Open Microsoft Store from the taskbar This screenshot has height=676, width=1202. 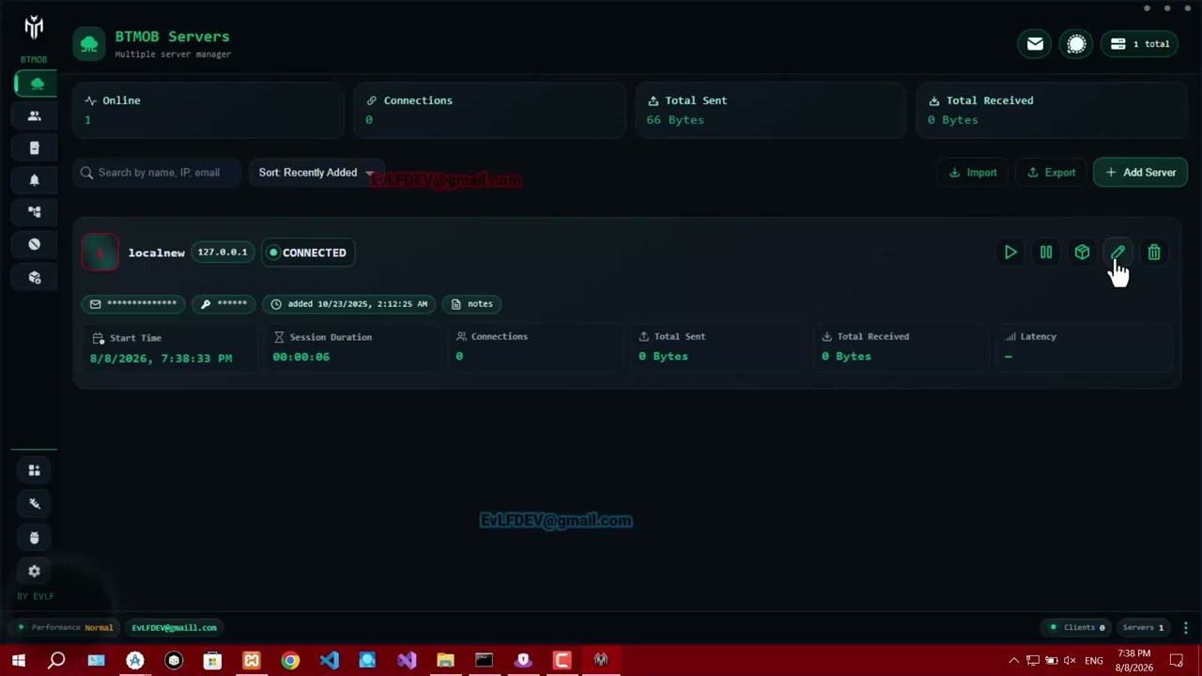[212, 661]
